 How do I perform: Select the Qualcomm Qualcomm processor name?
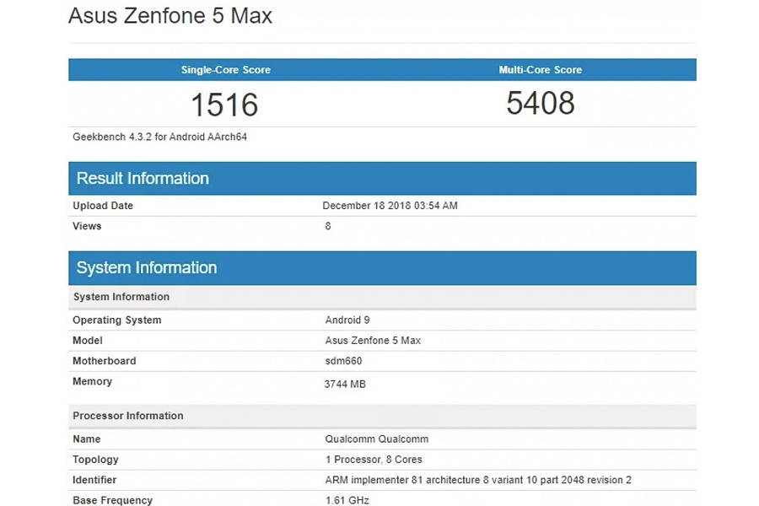pos(377,439)
